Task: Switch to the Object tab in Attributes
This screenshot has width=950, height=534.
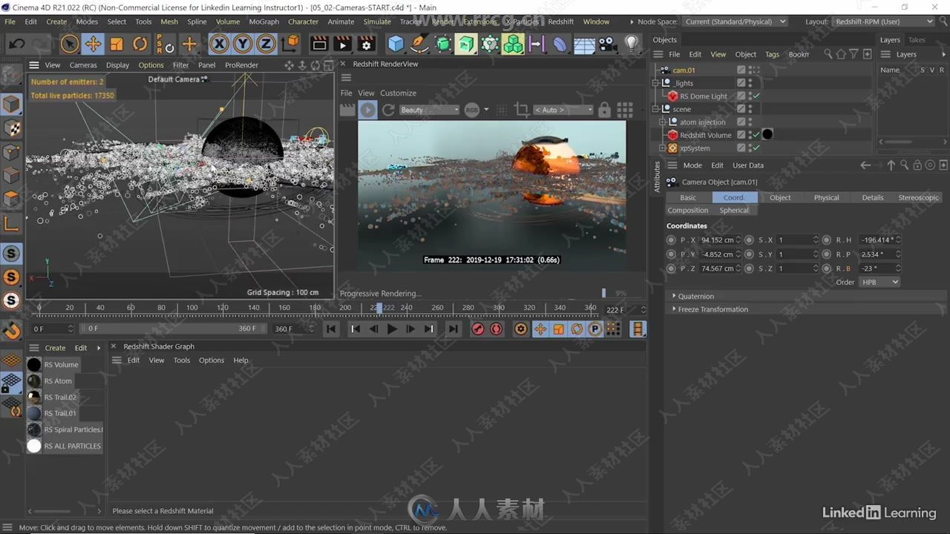Action: pos(780,197)
